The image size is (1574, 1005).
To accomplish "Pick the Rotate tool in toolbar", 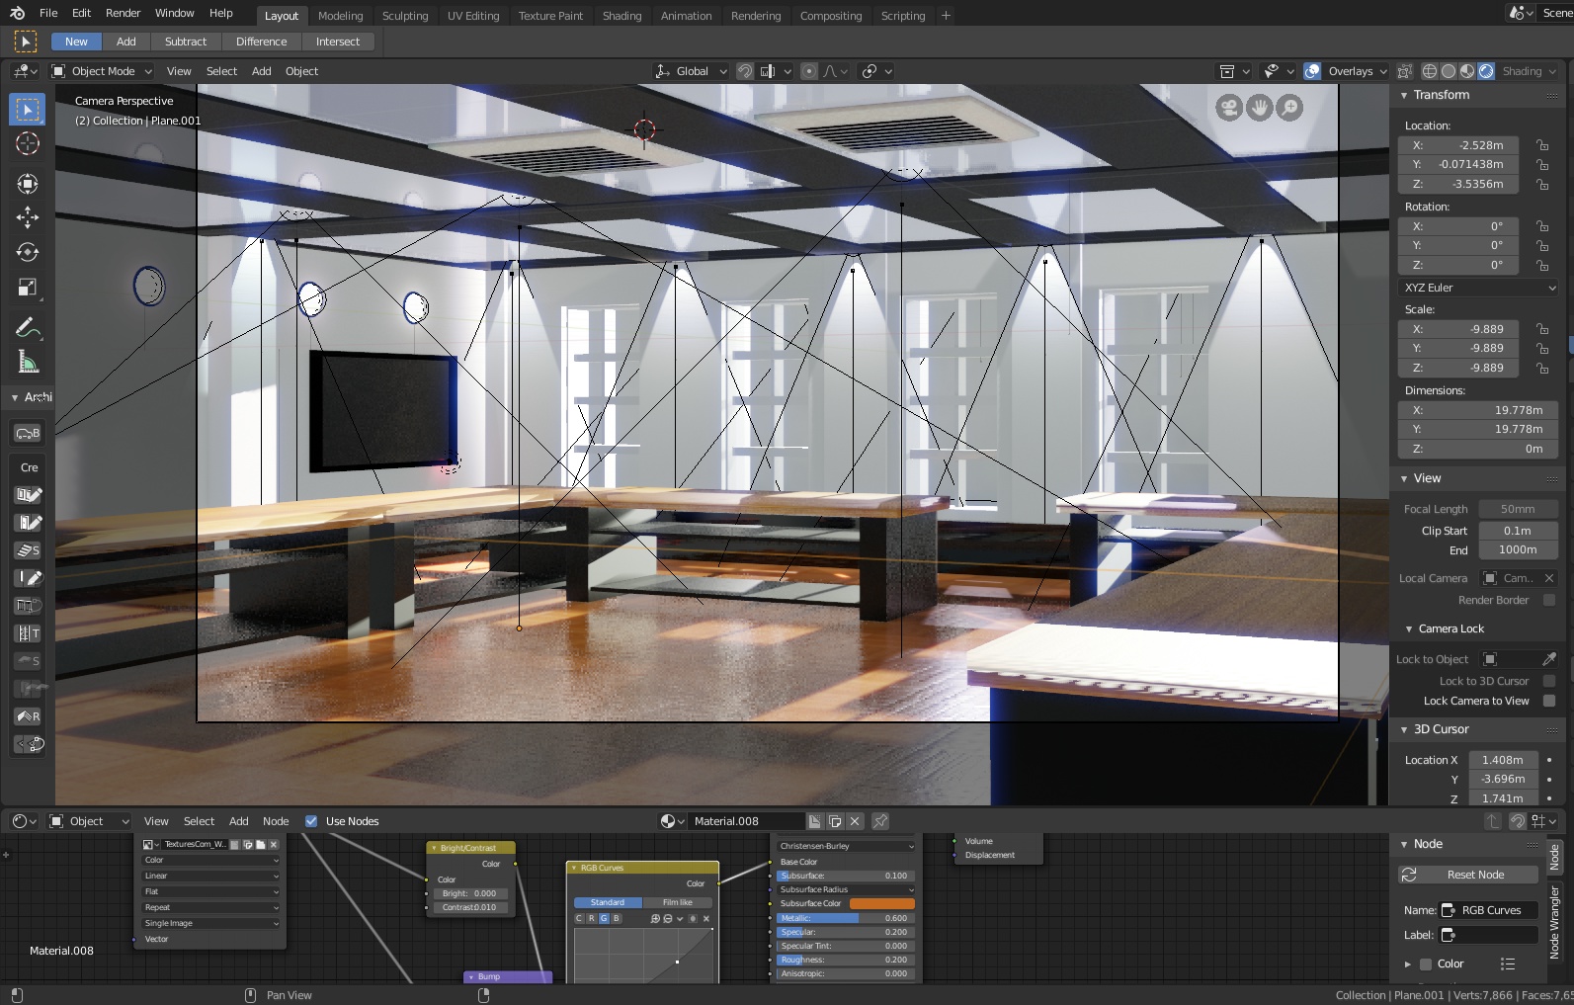I will tap(28, 252).
